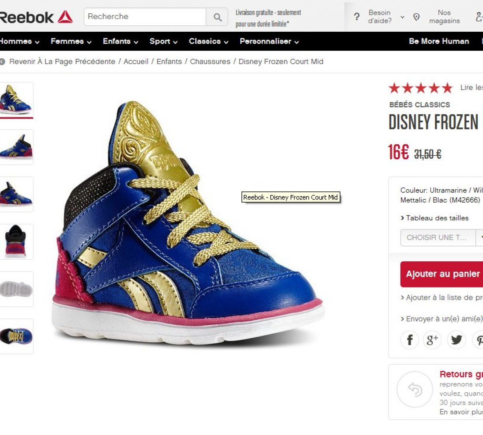Open the Femmes dropdown menu
Image resolution: width=483 pixels, height=435 pixels.
point(71,41)
